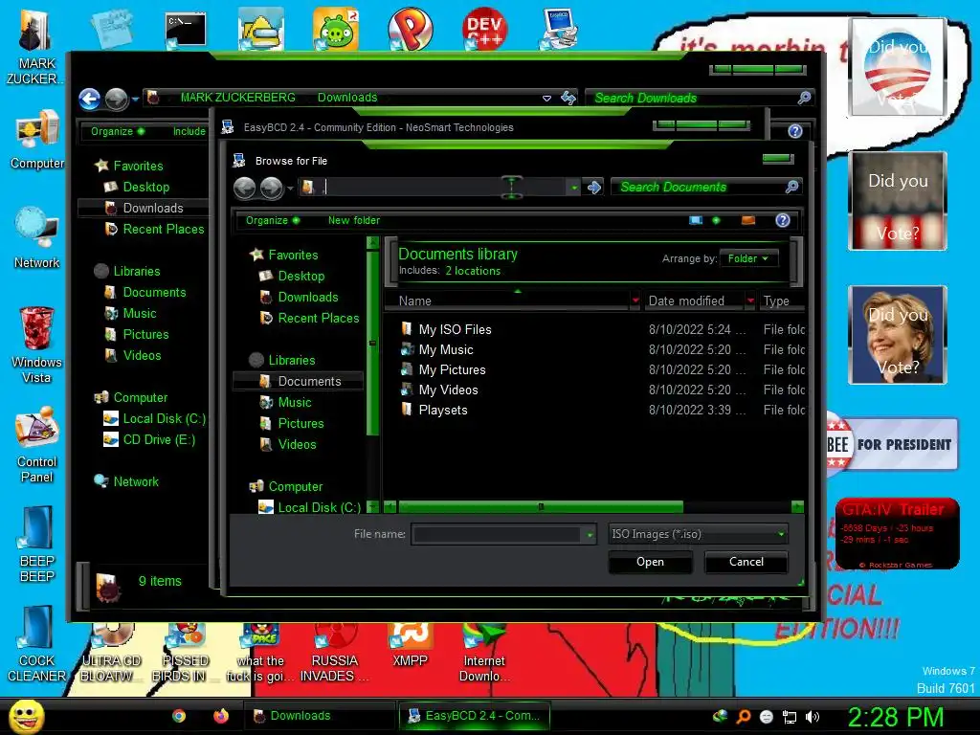The height and width of the screenshot is (735, 980).
Task: Open the COCK CLEANER desktop shortcut
Action: click(x=36, y=644)
